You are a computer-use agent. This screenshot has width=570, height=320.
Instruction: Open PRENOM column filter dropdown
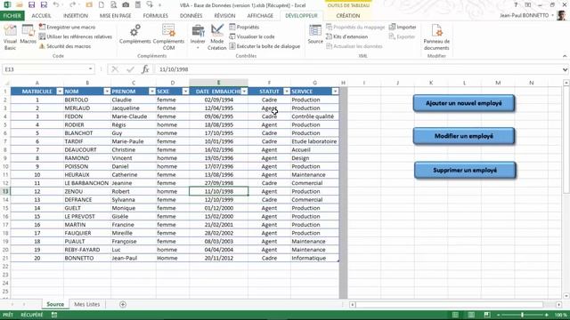pyautogui.click(x=152, y=92)
